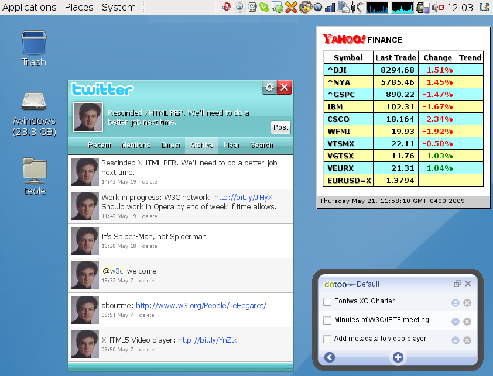This screenshot has width=493, height=376.
Task: Click the volume speaker icon in top panel
Action: (x=436, y=8)
